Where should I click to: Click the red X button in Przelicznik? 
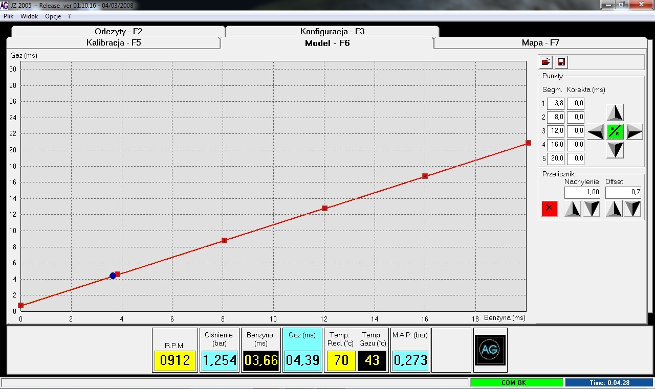[550, 209]
